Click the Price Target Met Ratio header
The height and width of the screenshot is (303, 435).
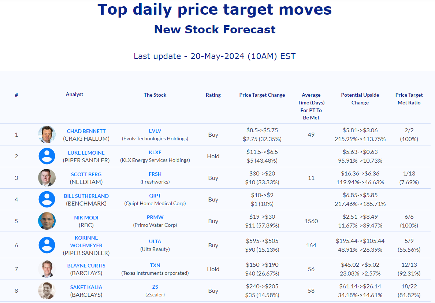coord(409,99)
